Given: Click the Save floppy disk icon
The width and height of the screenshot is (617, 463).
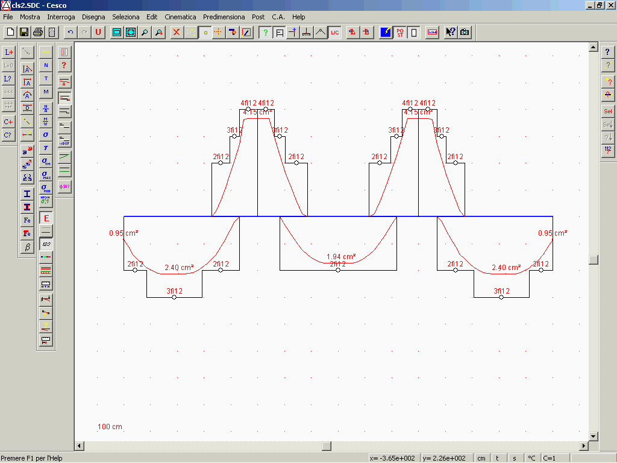Looking at the screenshot, I should click(x=24, y=33).
